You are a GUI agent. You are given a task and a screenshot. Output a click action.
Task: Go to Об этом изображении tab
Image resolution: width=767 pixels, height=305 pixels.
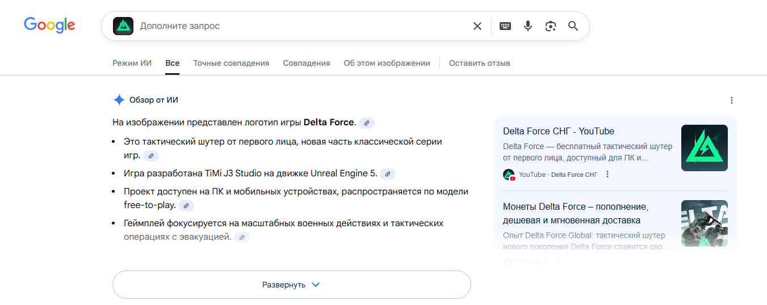pos(387,63)
